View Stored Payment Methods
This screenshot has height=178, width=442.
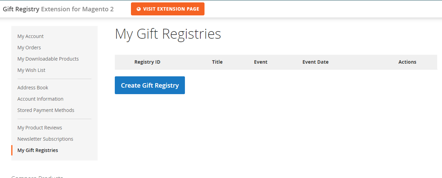point(46,110)
